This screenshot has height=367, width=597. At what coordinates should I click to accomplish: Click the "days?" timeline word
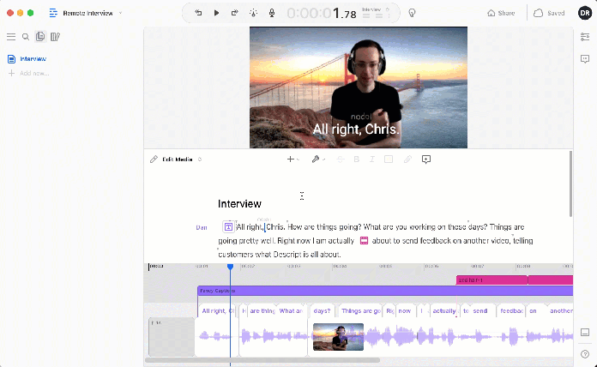[323, 311]
